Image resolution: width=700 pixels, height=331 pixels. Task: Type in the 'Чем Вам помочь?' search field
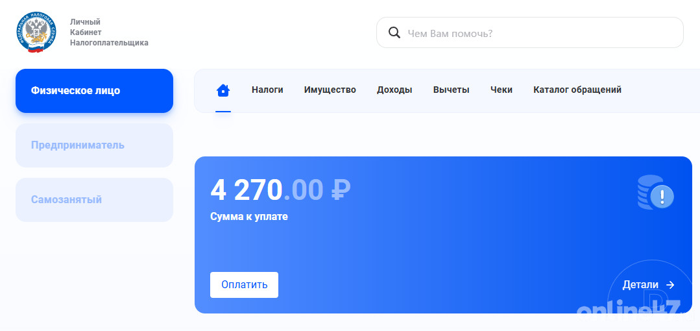pyautogui.click(x=538, y=33)
